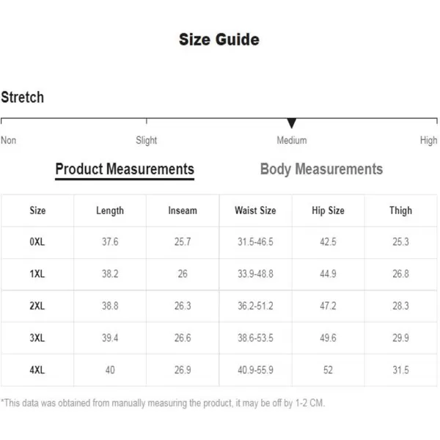
Task: Click the Size Guide heading
Action: click(x=219, y=40)
